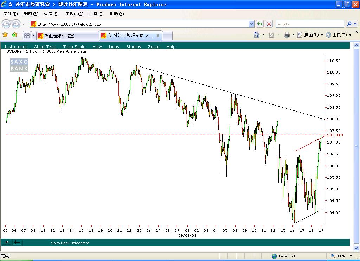The image size is (360, 261).
Task: Open the 帮助(H) menu
Action: [x=117, y=14]
